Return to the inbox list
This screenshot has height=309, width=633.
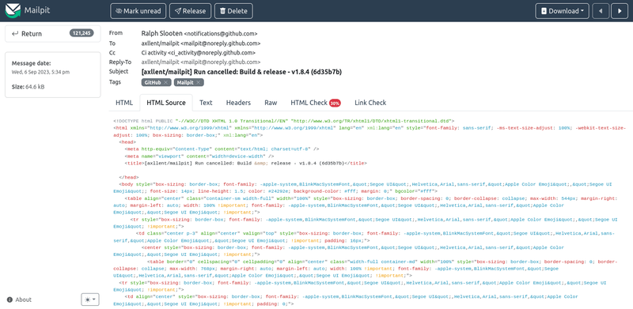[x=52, y=33]
